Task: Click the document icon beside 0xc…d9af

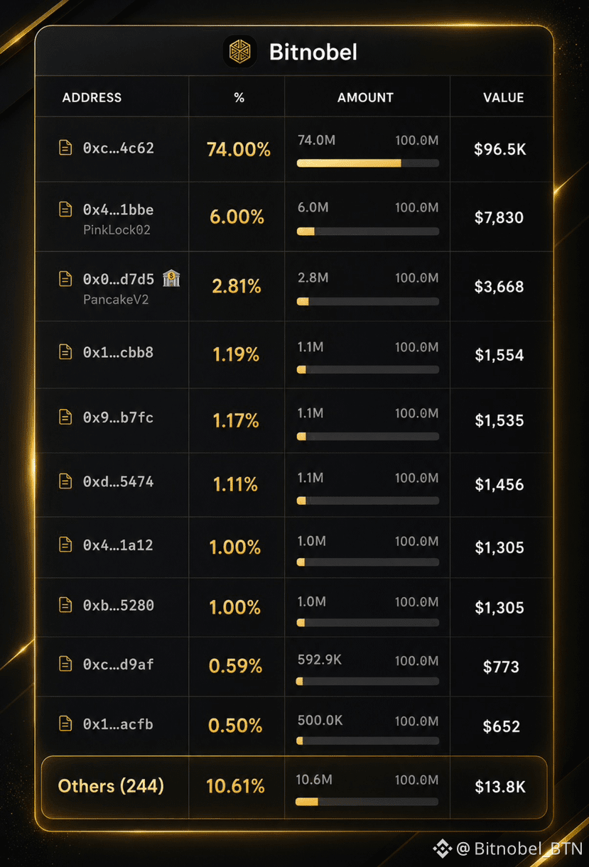Action: [65, 664]
